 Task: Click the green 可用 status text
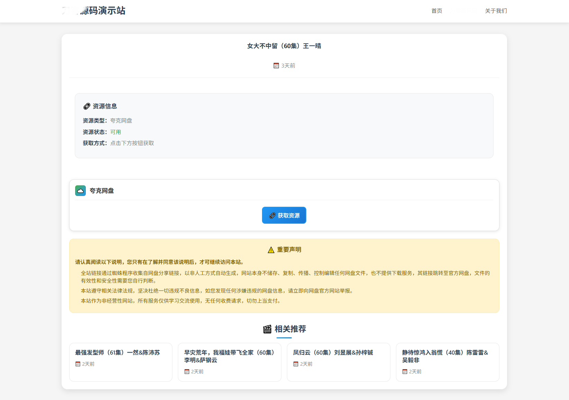coord(116,132)
